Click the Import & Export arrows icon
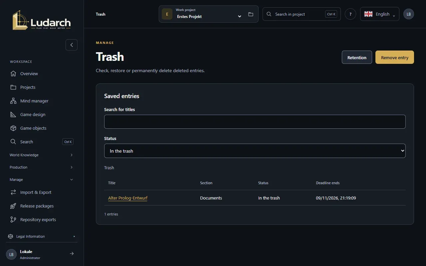The image size is (426, 266). pos(13,192)
